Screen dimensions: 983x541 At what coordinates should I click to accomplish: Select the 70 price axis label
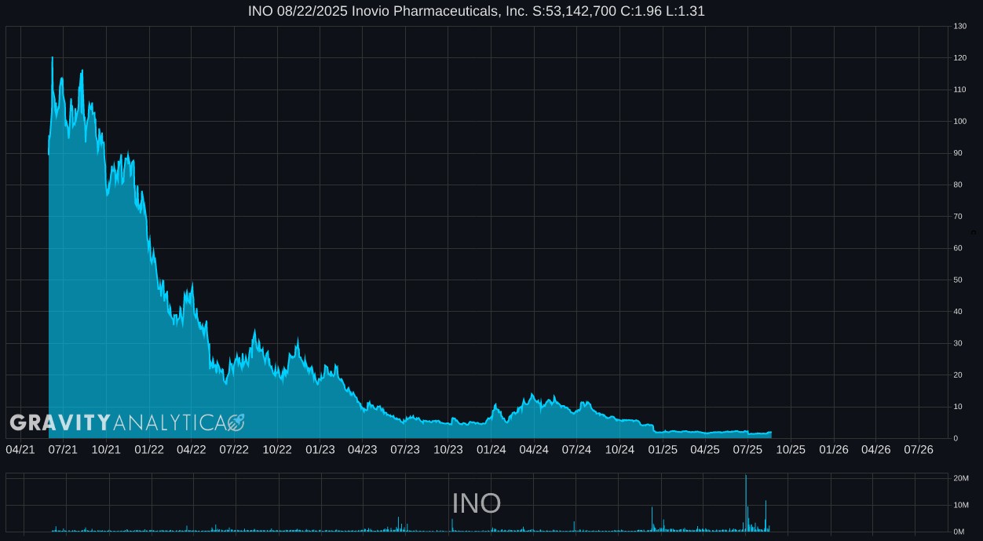(959, 217)
